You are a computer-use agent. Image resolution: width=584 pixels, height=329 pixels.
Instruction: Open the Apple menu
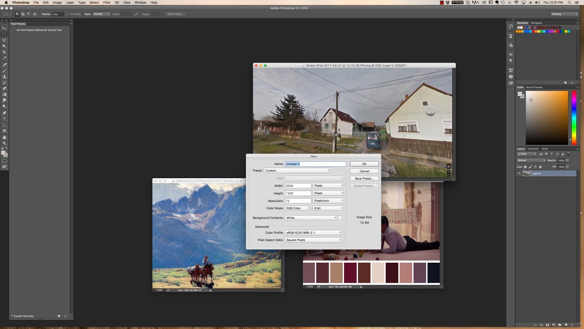6,2
